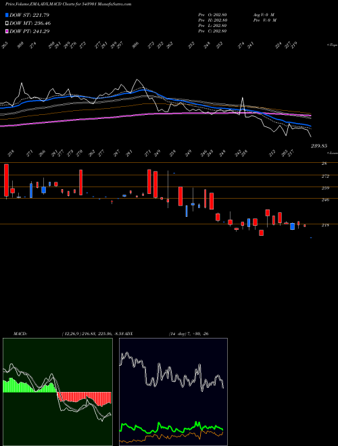Screen dimensions: 338x446
Task: Click the blue DOW ST legend swatch
Action: click(7, 15)
